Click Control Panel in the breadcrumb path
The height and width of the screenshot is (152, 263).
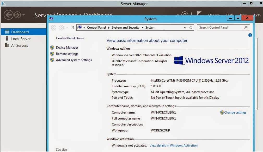point(96,28)
